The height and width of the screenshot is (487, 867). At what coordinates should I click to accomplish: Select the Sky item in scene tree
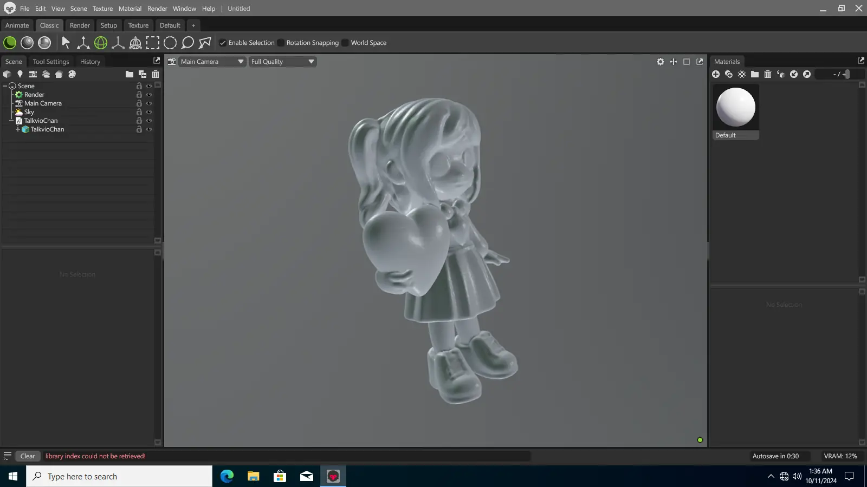29,112
